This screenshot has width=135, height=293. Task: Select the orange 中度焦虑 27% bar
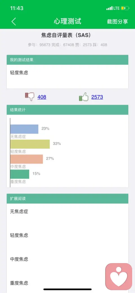[26, 159]
